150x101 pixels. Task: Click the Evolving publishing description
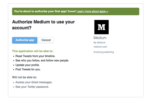104,52
